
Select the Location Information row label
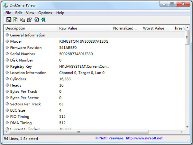[28, 73]
